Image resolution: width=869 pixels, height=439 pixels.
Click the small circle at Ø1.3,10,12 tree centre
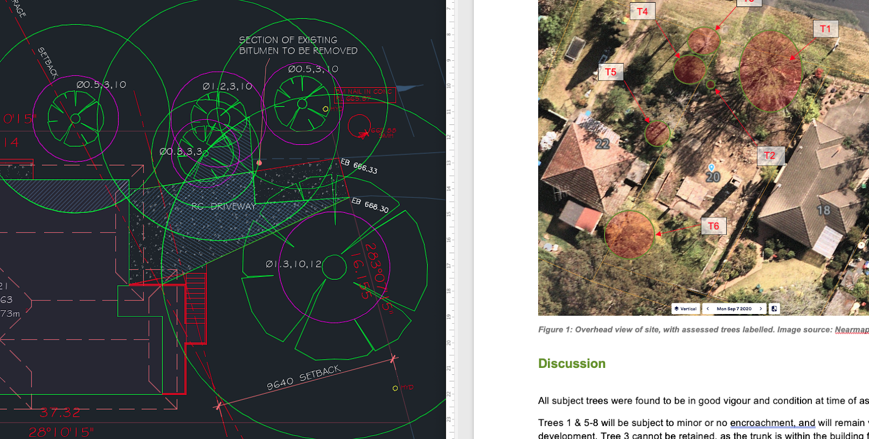335,267
